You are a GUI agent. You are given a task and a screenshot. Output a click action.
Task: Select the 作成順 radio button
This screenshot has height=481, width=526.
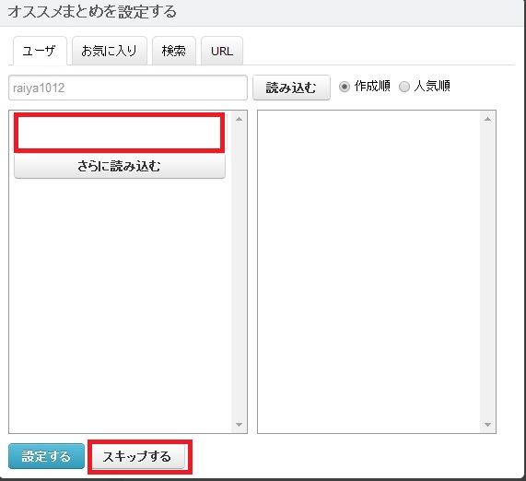coord(345,87)
